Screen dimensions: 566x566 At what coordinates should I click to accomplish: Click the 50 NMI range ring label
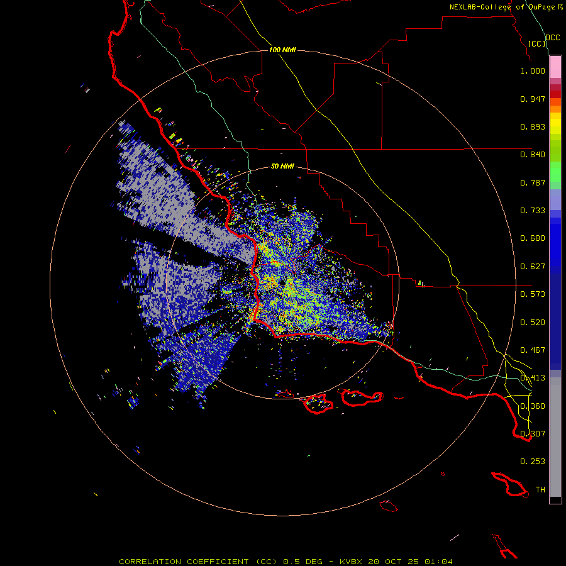282,166
